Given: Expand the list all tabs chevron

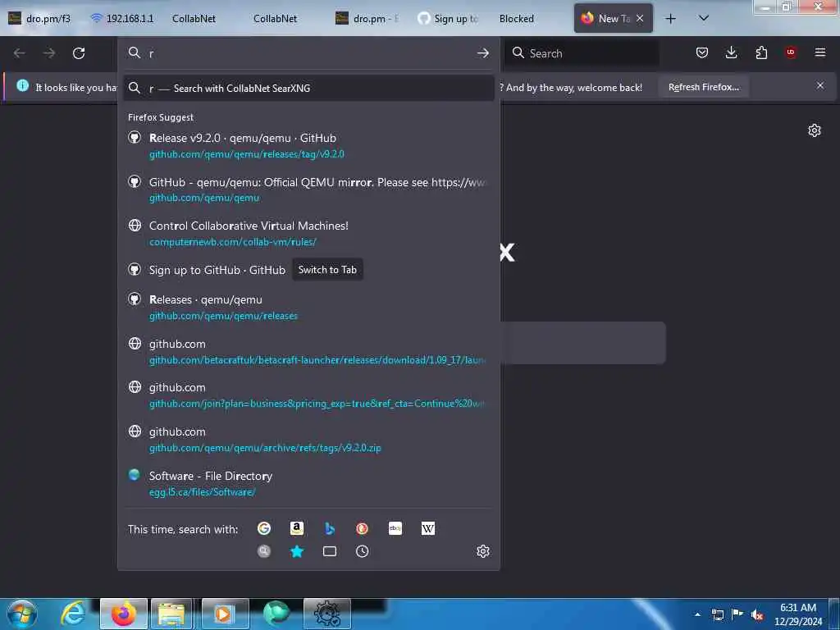Looking at the screenshot, I should 704,18.
